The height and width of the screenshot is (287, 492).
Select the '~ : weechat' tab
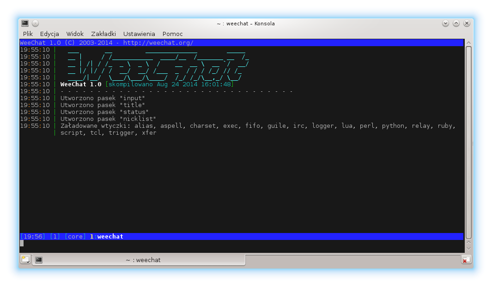click(139, 260)
